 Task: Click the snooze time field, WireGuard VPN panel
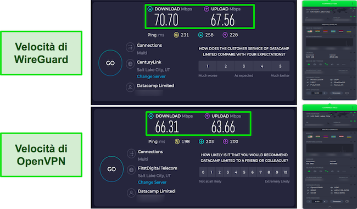coord(317,93)
